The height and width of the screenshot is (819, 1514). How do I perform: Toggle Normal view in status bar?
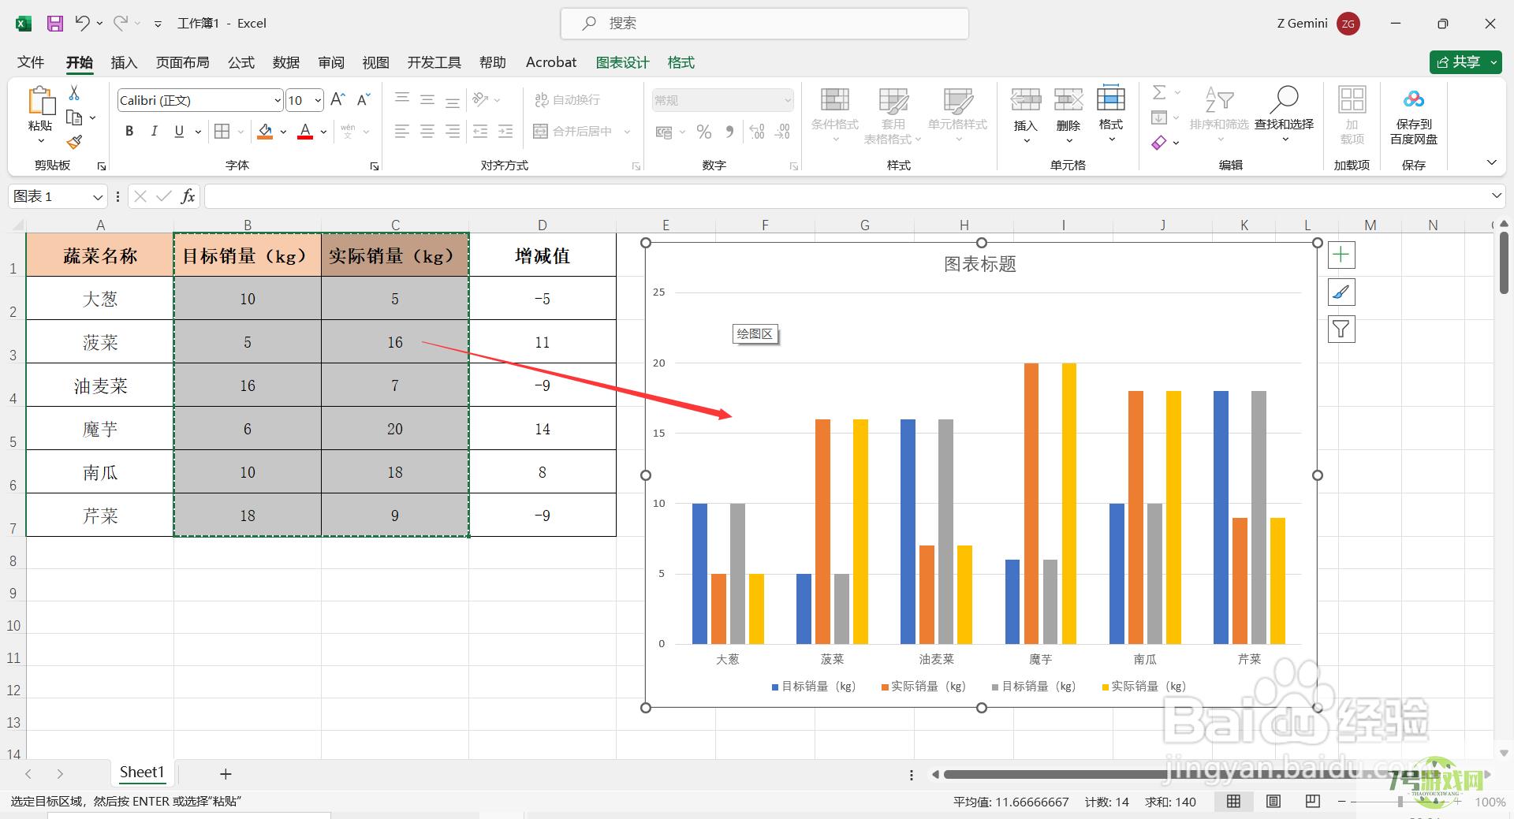point(1233,802)
